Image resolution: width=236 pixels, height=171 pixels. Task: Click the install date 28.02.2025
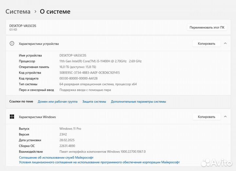click(x=67, y=140)
